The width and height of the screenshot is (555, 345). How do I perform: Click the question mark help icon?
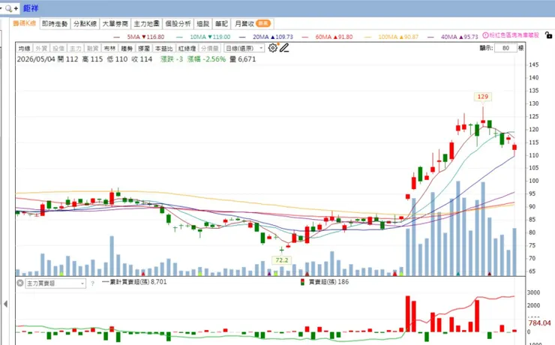click(x=92, y=283)
